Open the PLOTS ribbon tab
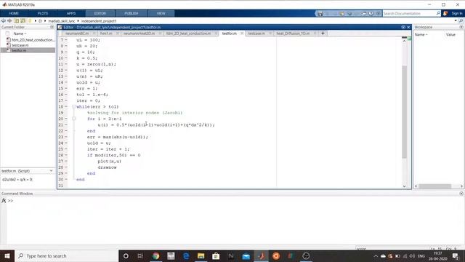 (43, 13)
